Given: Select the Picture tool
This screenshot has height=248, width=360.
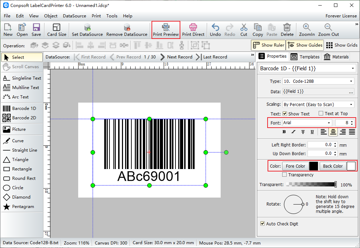Looking at the screenshot, I should 22,129.
